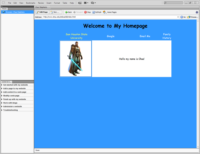200x154 pixels.
Task: Select the Pages panel tab
Action: pyautogui.click(x=4, y=9)
